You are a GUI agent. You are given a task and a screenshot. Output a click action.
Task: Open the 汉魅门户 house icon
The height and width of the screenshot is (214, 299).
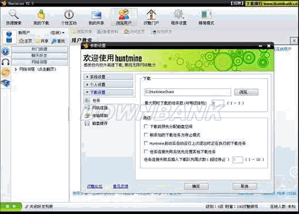click(x=151, y=17)
